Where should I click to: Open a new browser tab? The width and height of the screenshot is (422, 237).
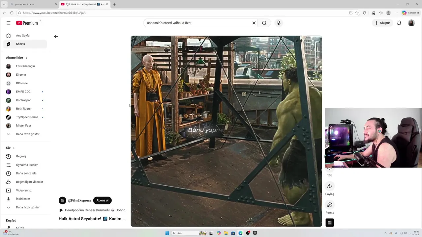[114, 4]
